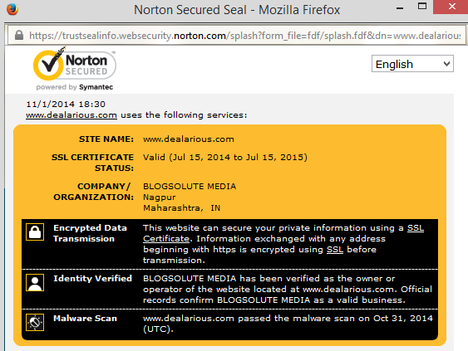Click the Firefox logo icon in title bar
468x351 pixels.
(x=12, y=9)
